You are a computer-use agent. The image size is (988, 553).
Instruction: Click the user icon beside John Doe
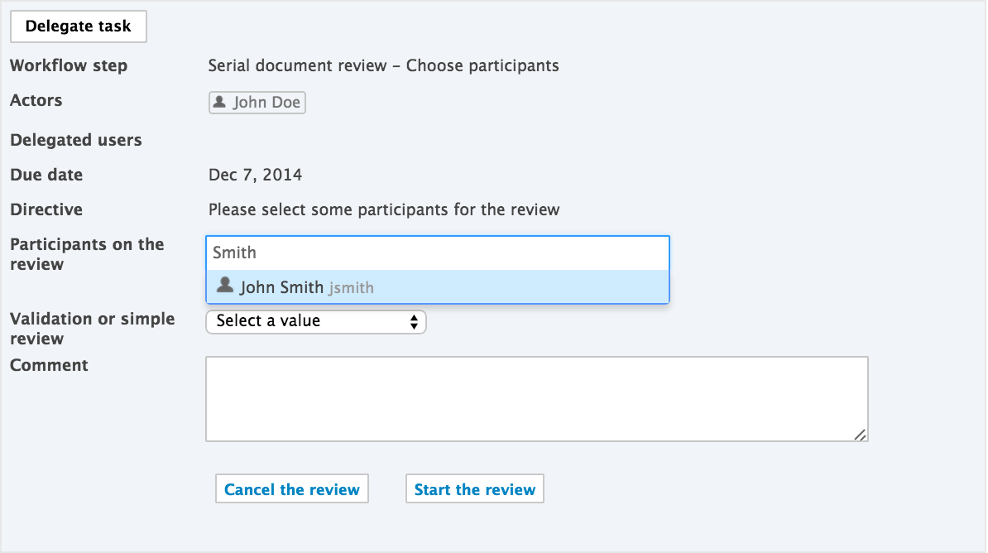coord(219,102)
